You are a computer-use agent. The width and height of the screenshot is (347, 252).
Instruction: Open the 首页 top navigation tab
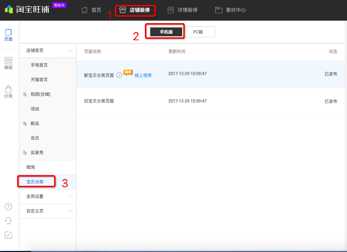pyautogui.click(x=91, y=10)
